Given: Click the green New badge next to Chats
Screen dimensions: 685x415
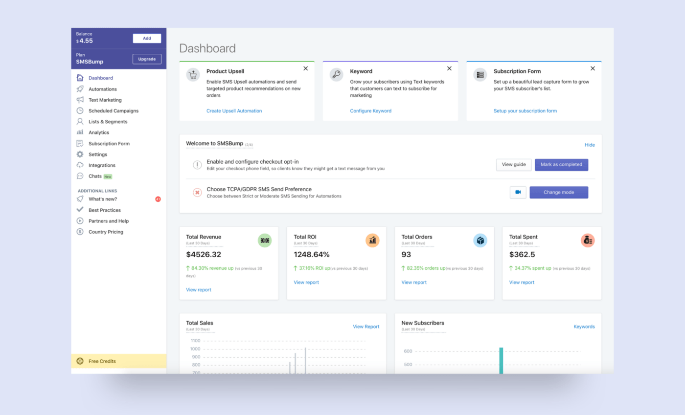Looking at the screenshot, I should [108, 176].
